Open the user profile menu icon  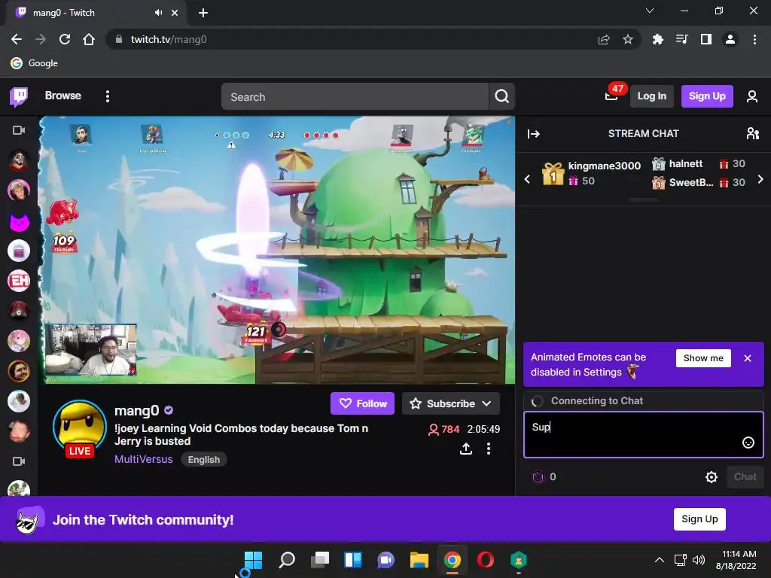point(752,96)
